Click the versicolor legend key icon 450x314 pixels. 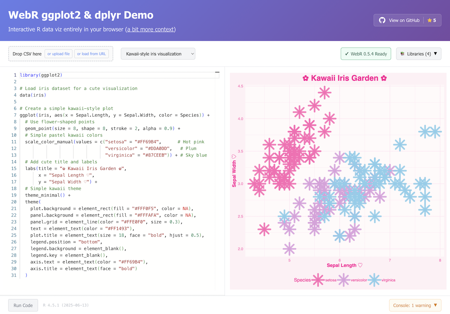[343, 280]
